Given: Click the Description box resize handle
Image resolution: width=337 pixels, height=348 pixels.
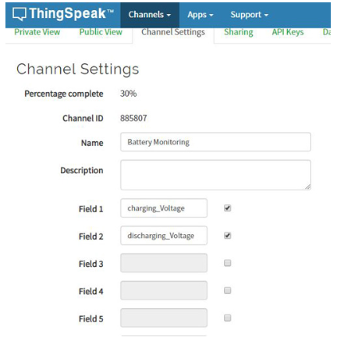Looking at the screenshot, I should point(307,186).
